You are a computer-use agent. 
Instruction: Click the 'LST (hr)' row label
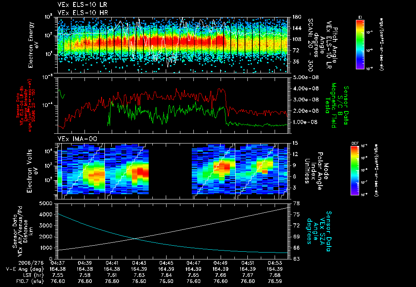tap(33, 275)
